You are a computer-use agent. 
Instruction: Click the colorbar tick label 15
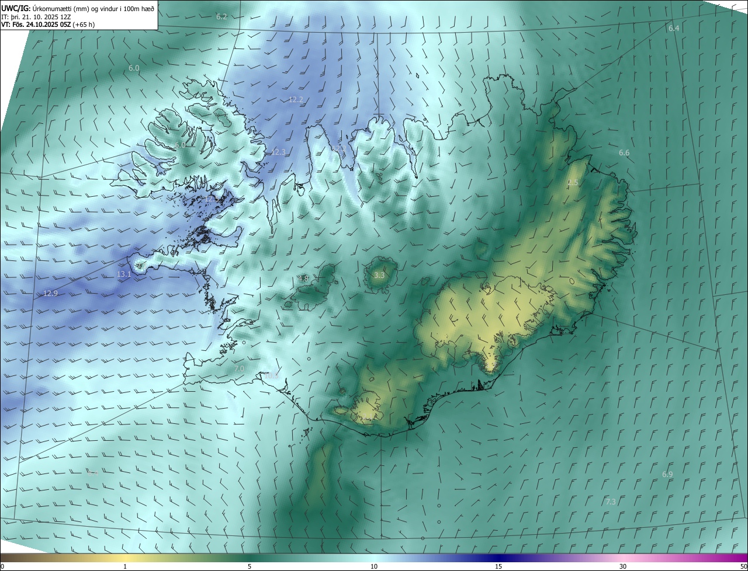[x=498, y=566]
